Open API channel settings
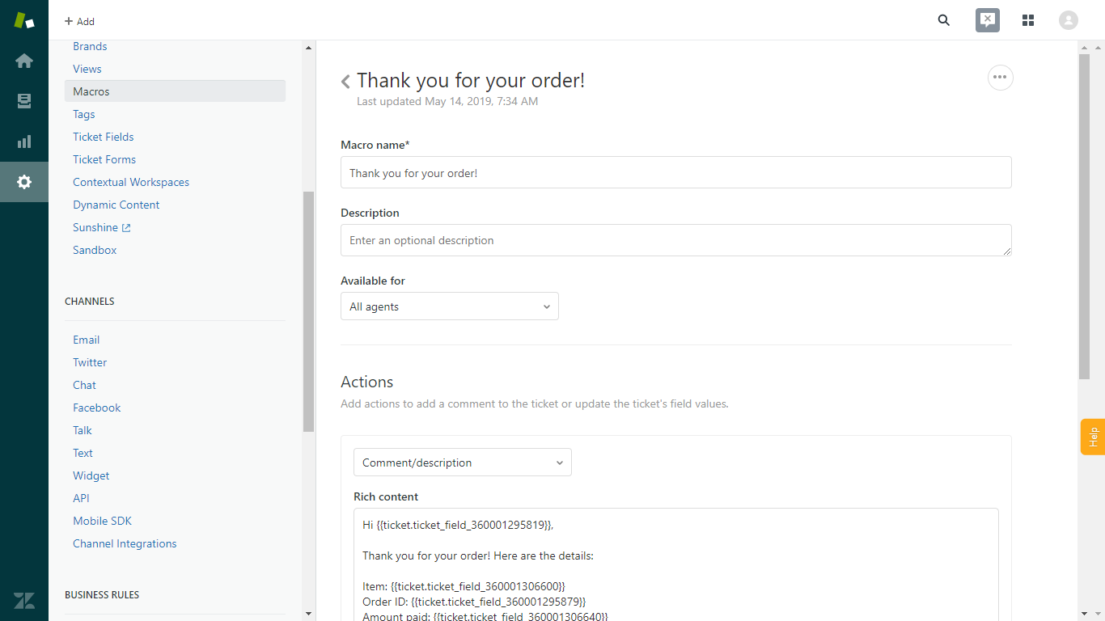The image size is (1105, 621). 81,498
